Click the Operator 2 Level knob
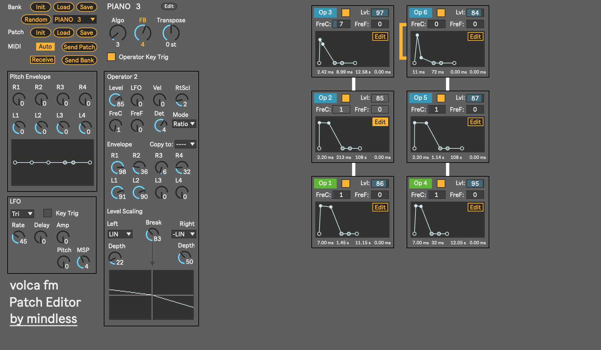This screenshot has height=350, width=601. click(116, 100)
